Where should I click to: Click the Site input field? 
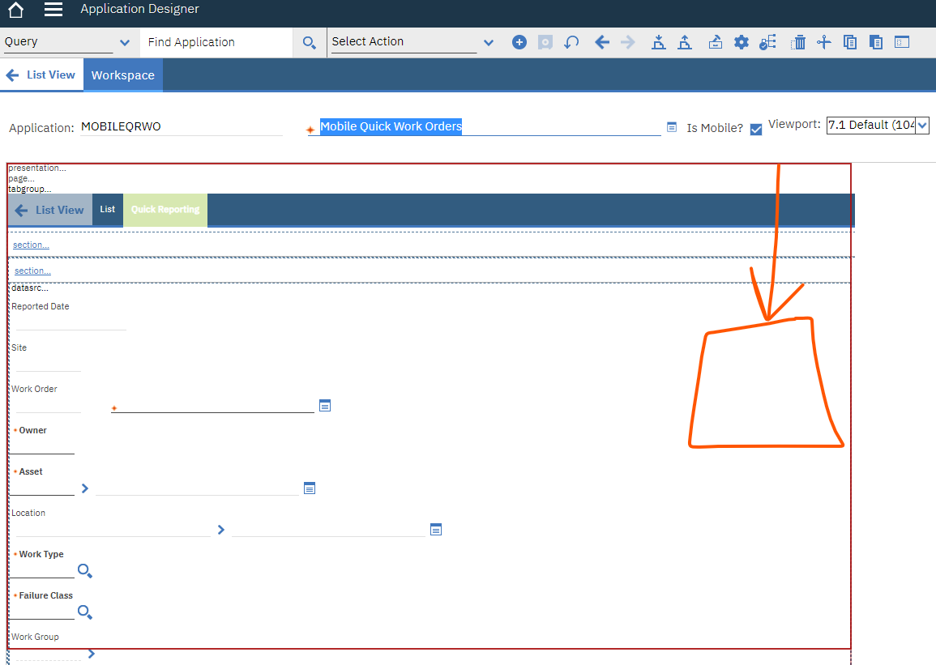point(49,364)
